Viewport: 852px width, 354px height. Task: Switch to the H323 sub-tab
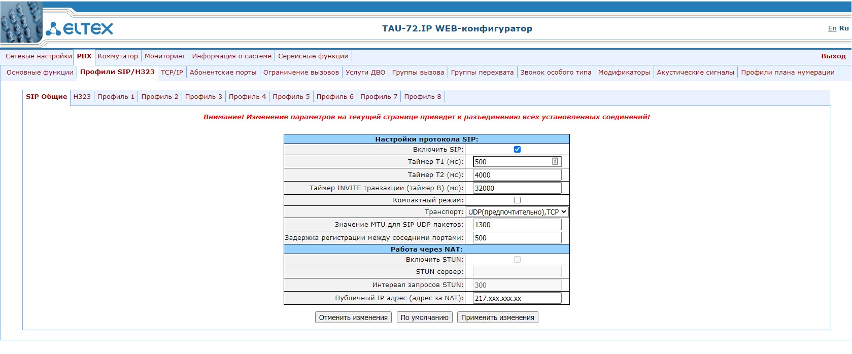82,97
